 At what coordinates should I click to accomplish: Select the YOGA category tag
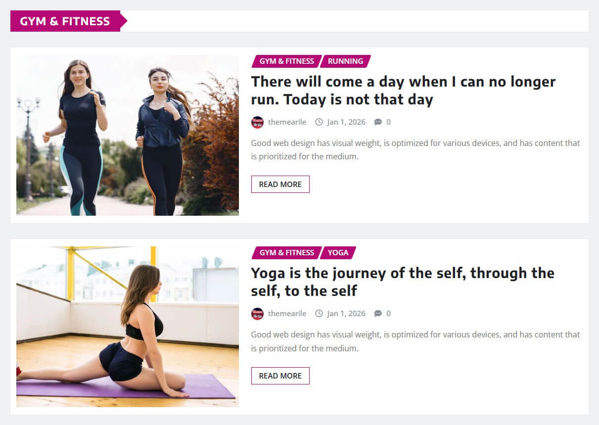pyautogui.click(x=338, y=253)
